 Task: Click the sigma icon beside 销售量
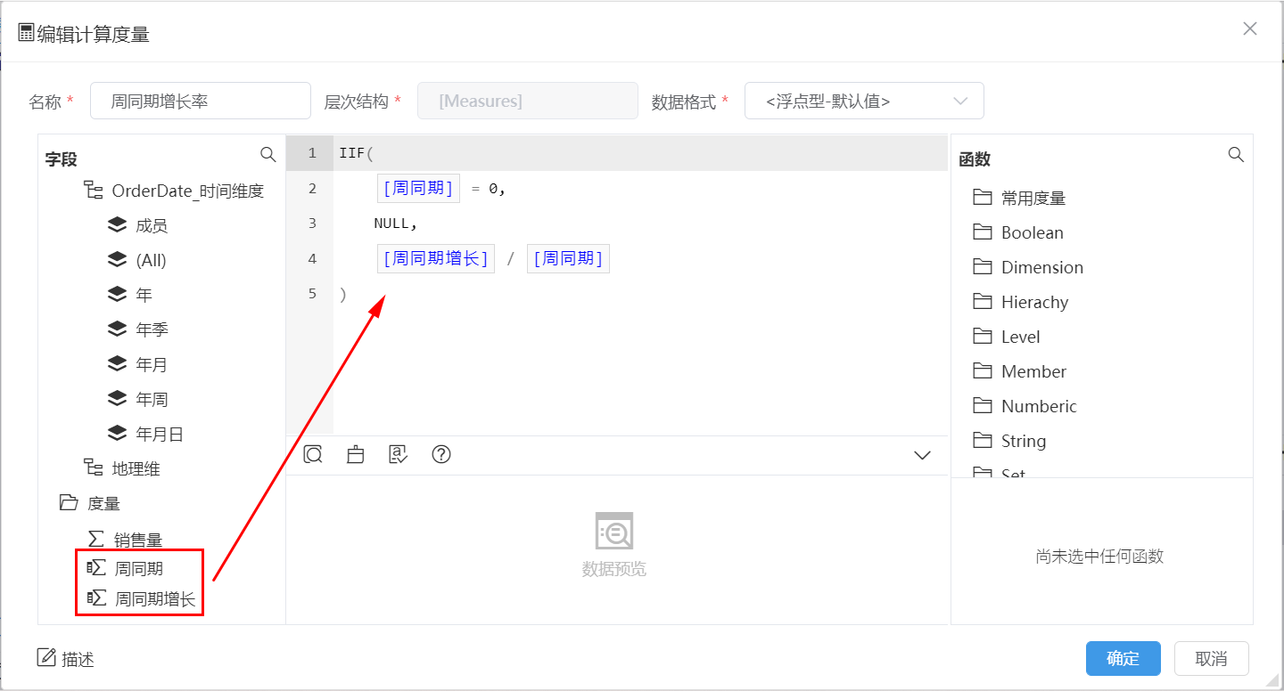click(95, 540)
